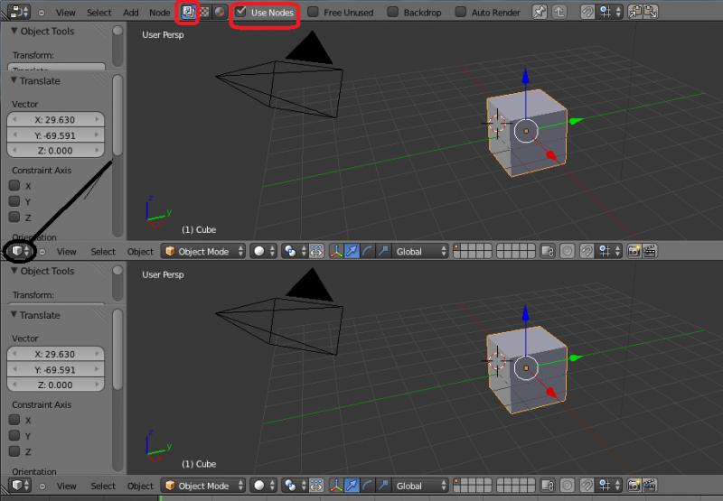
Task: Toggle node snapping magnet in node editor header
Action: 587,12
